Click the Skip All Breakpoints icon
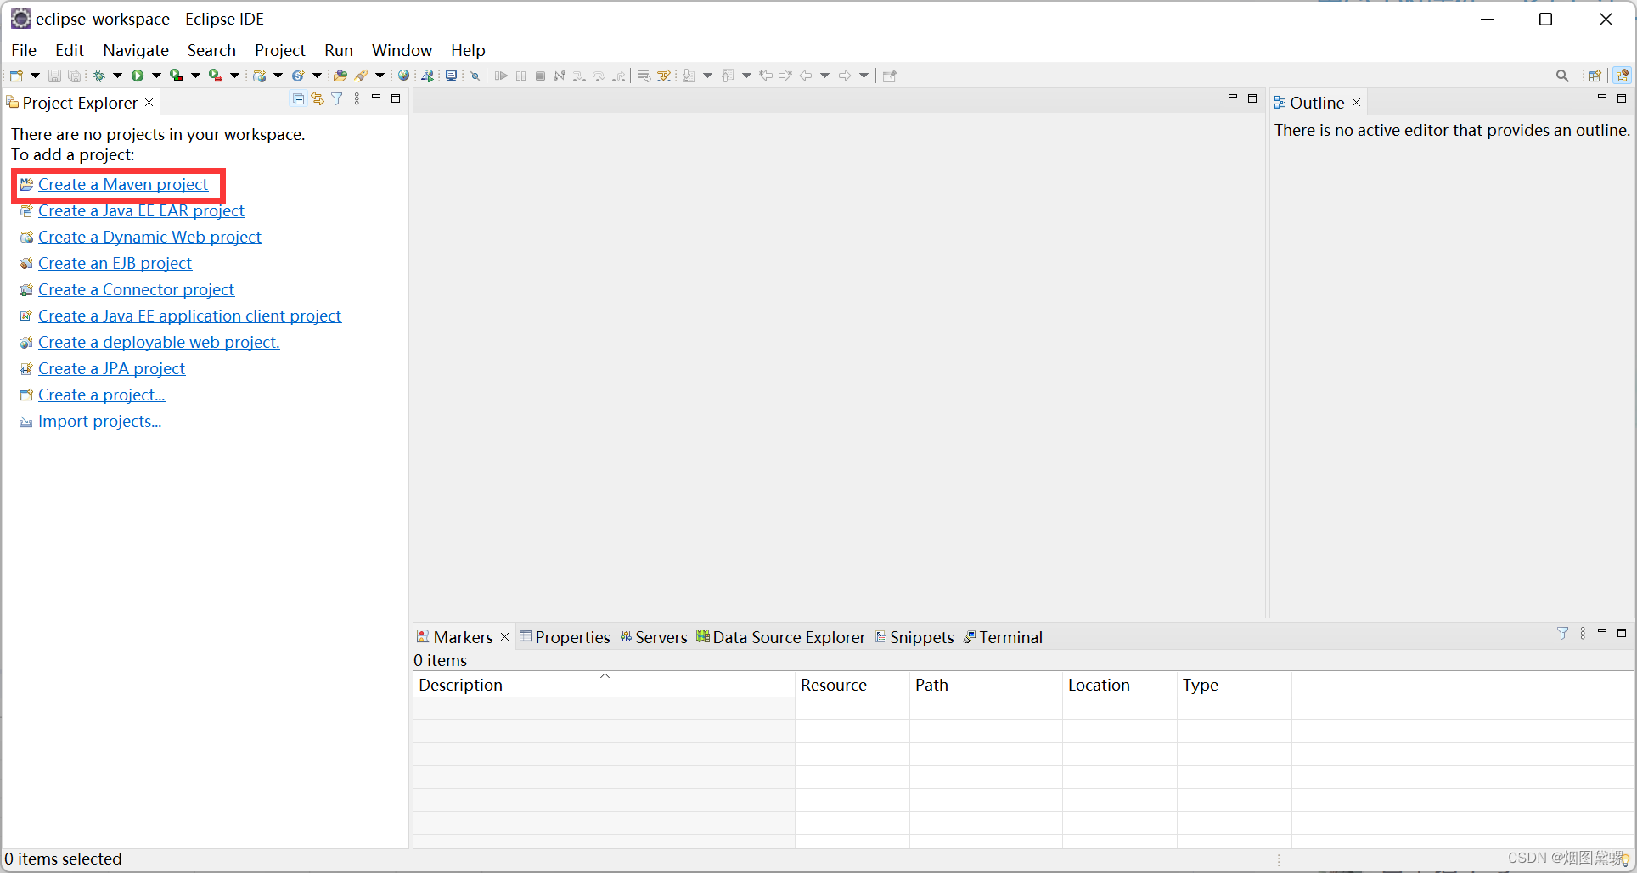The height and width of the screenshot is (873, 1637). pyautogui.click(x=475, y=76)
